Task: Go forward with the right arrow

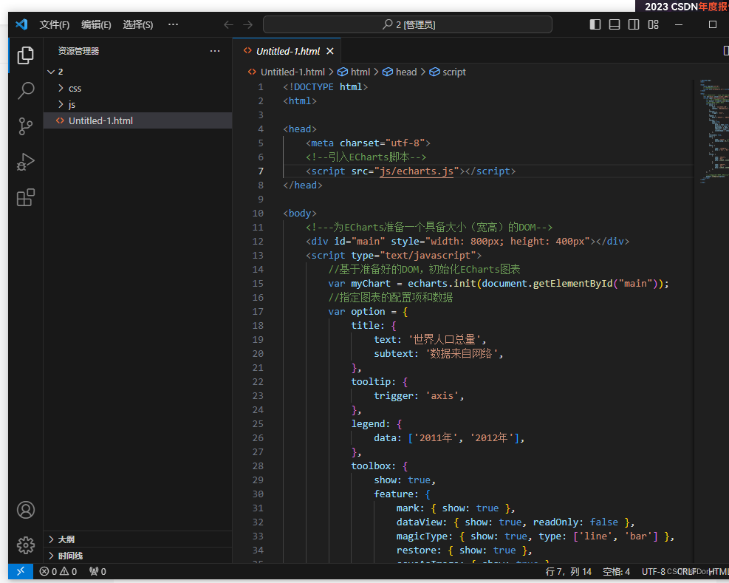Action: tap(248, 24)
